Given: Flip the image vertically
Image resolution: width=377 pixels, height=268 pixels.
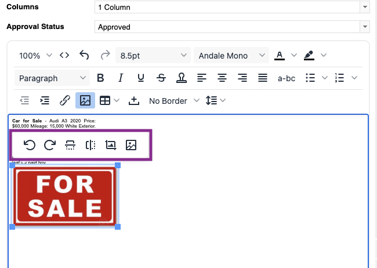Looking at the screenshot, I should [x=70, y=145].
